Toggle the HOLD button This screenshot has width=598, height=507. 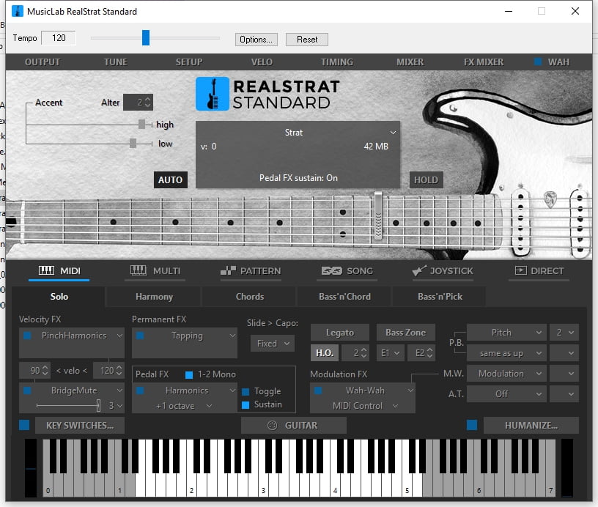point(426,180)
